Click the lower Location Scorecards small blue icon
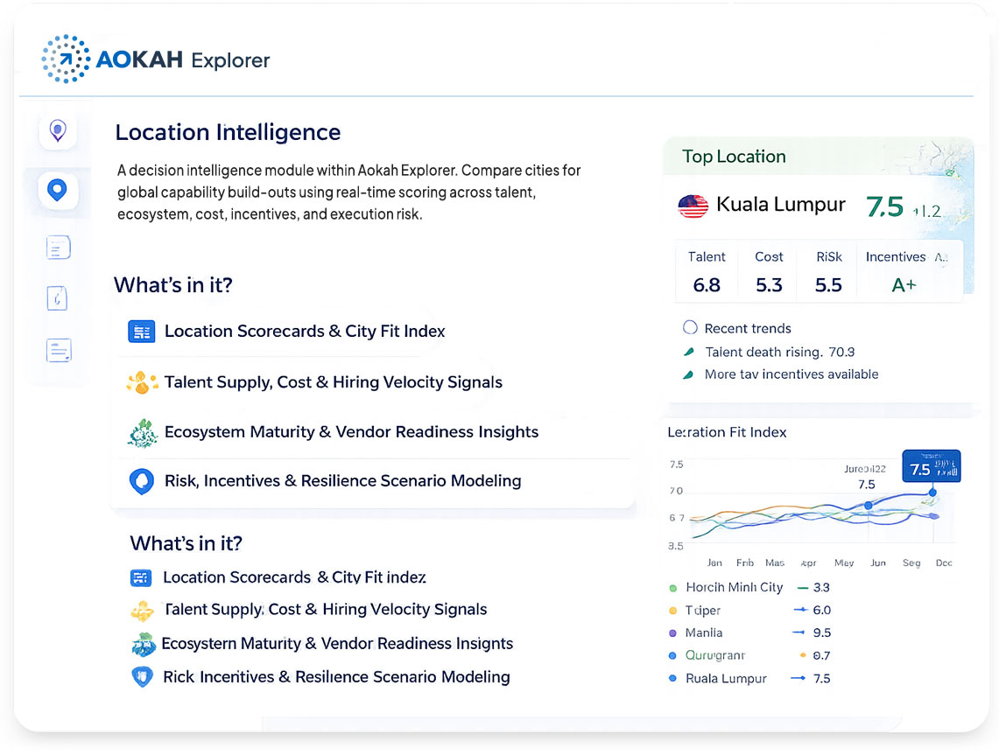The height and width of the screenshot is (755, 999). (141, 577)
